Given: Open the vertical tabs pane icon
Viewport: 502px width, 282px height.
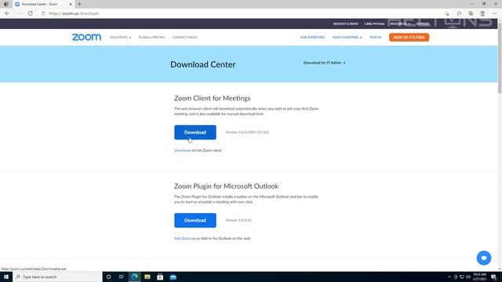Looking at the screenshot, I should pyautogui.click(x=6, y=4).
